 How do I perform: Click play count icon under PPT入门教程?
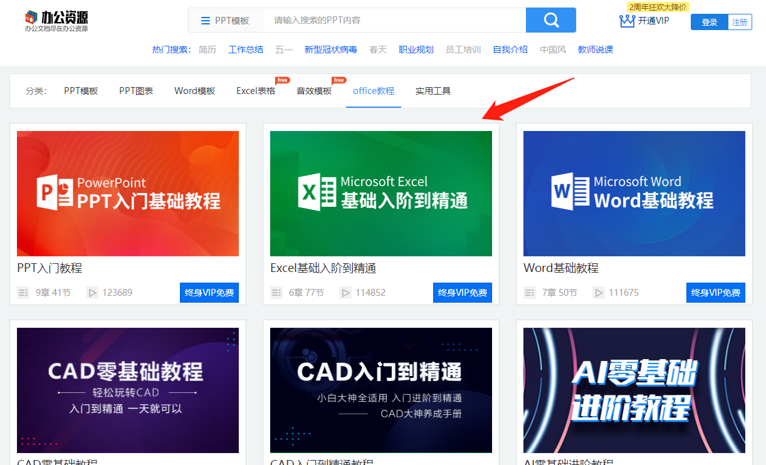[92, 293]
